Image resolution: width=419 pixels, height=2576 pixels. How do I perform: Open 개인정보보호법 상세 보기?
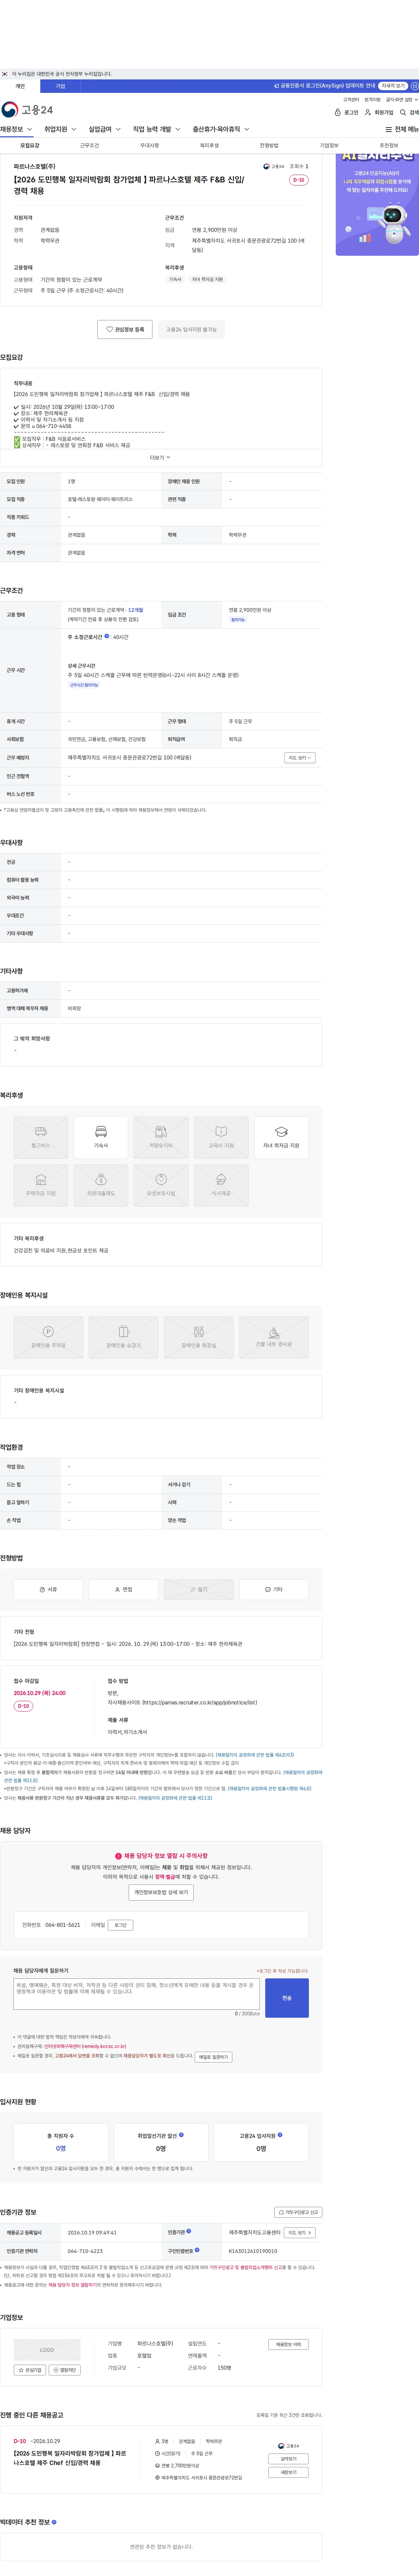[x=160, y=1892]
